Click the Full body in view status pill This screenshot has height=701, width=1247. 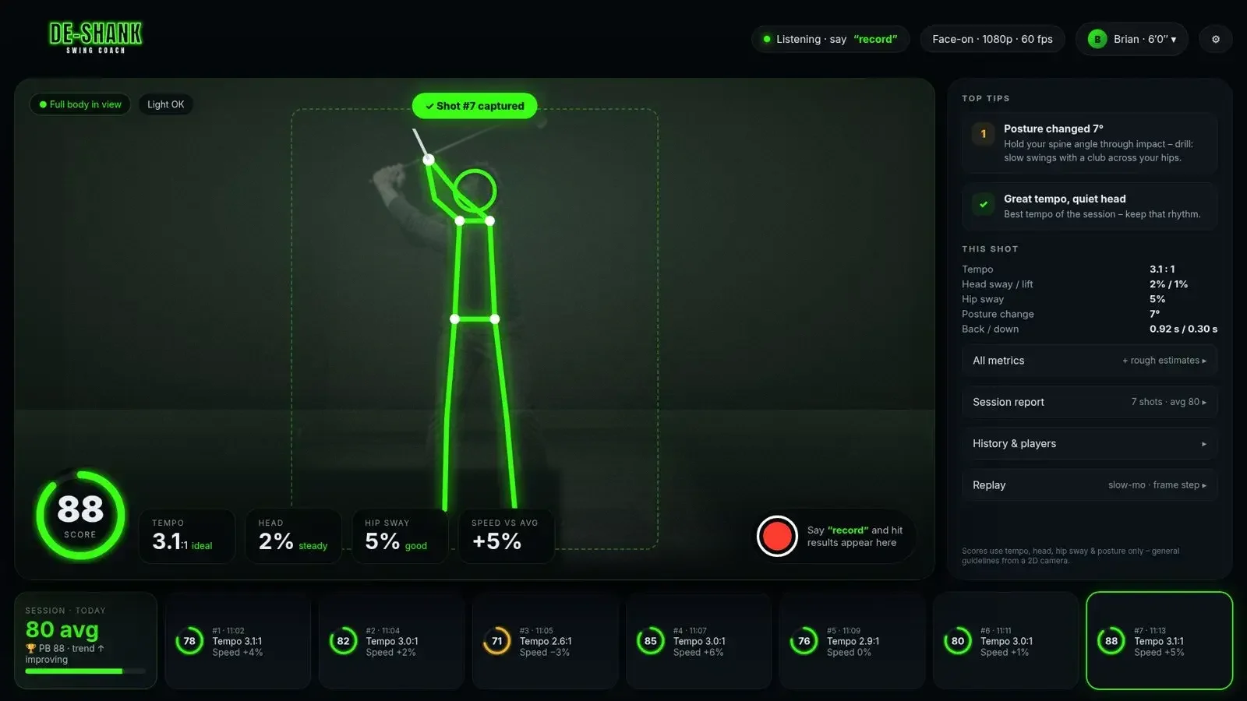80,104
